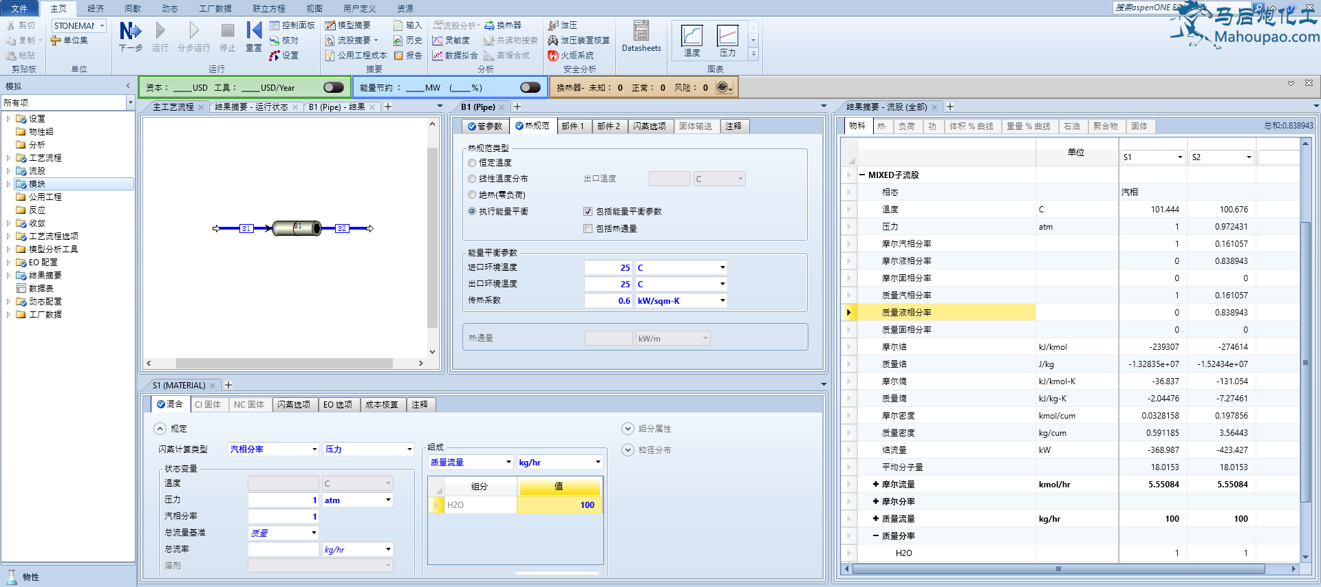Click 粘贴 paste button
This screenshot has height=587, width=1321.
[21, 56]
